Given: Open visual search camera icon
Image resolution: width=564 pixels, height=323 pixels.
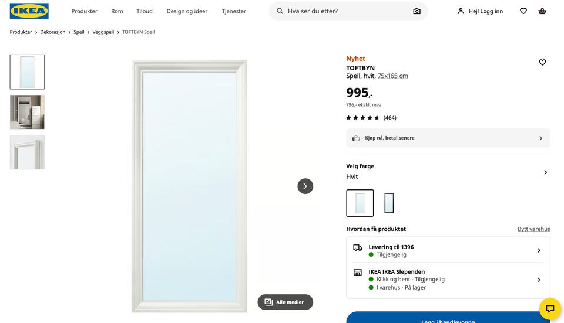Looking at the screenshot, I should 417,11.
